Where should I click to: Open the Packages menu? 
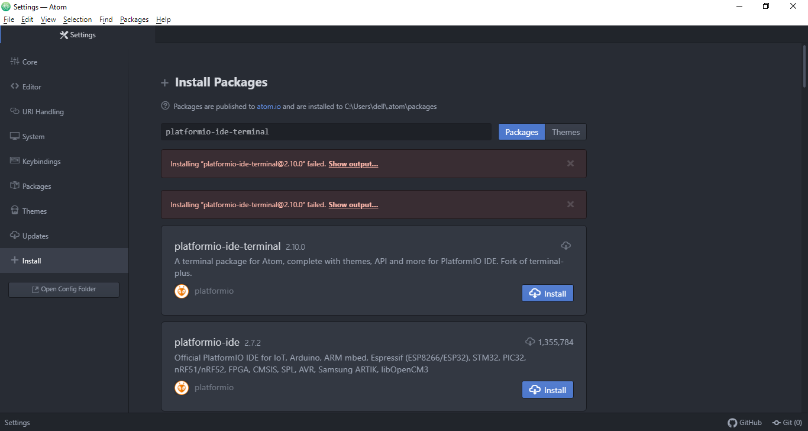134,19
